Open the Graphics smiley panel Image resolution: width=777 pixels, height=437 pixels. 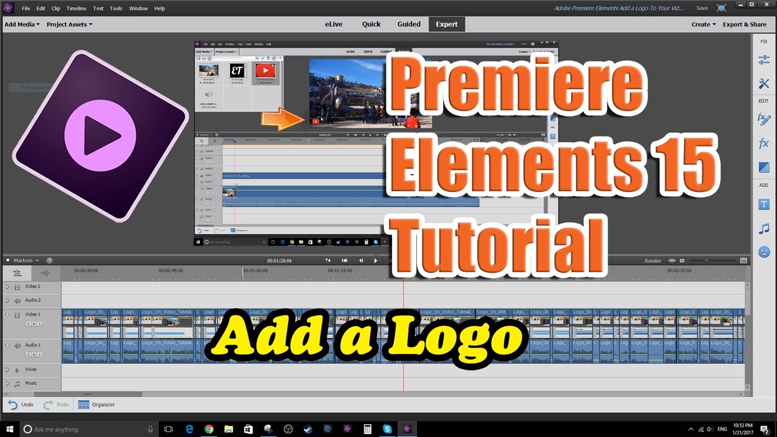764,251
